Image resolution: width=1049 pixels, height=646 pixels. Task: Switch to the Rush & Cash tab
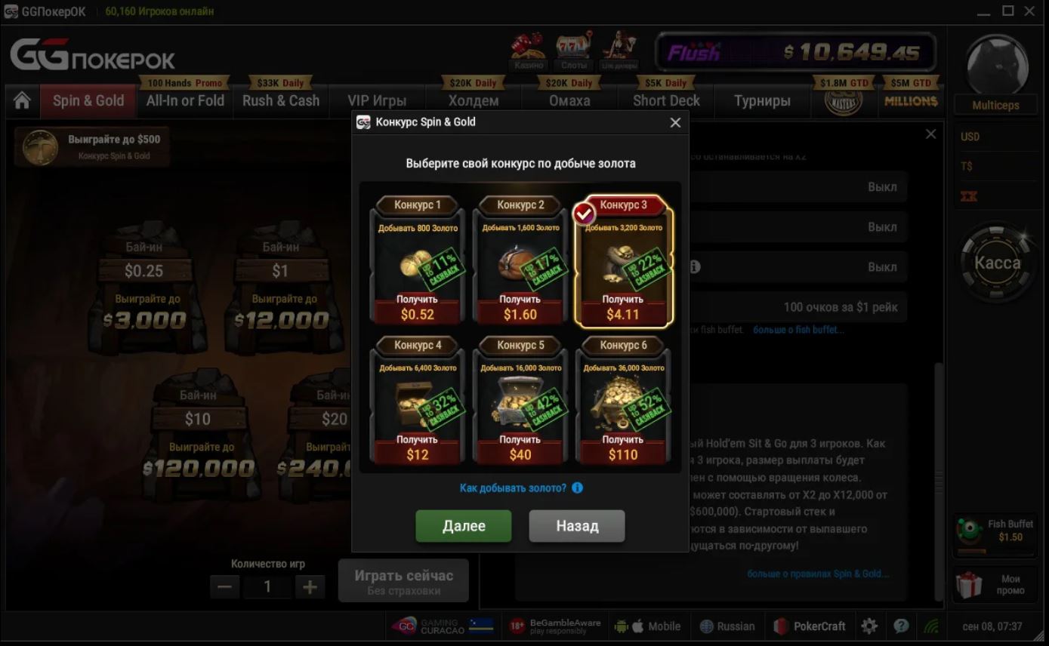click(x=281, y=100)
